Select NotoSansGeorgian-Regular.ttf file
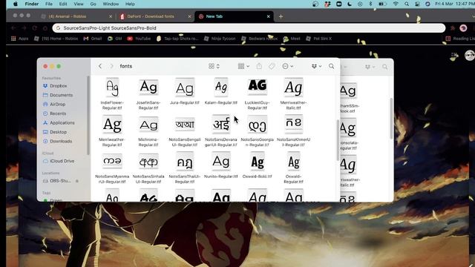This screenshot has width=475, height=267. 258,131
